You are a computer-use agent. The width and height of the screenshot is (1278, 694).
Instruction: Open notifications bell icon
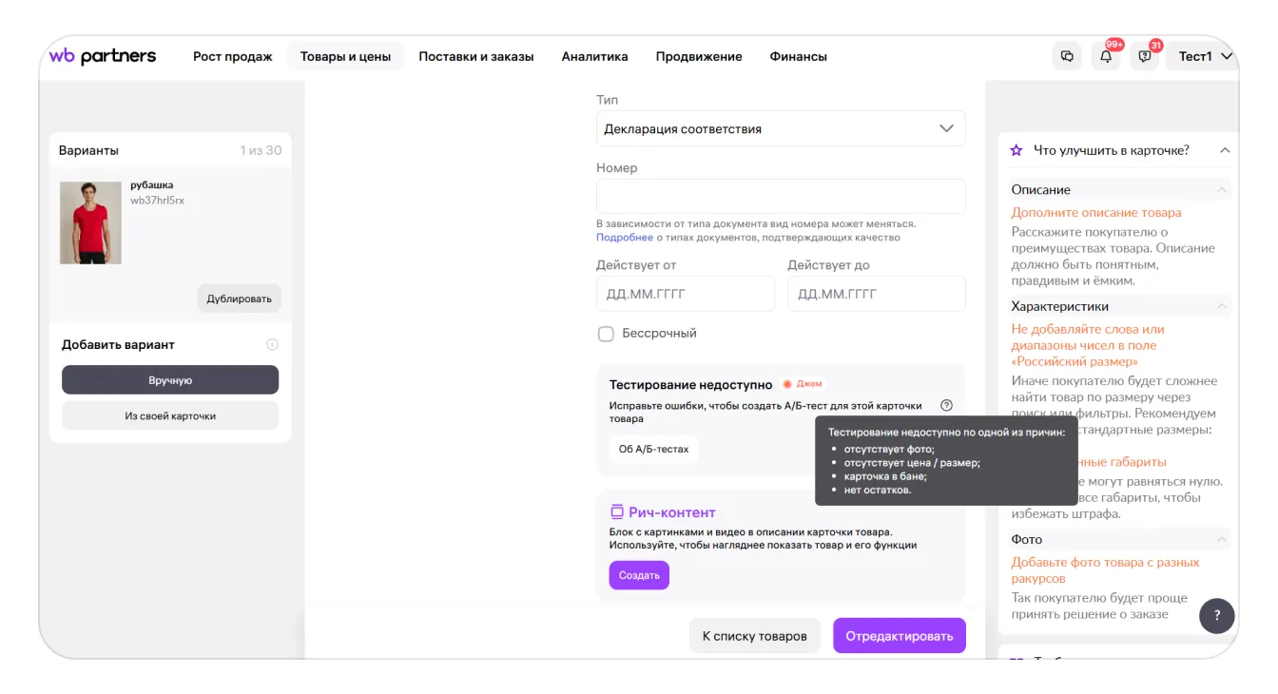click(x=1106, y=56)
